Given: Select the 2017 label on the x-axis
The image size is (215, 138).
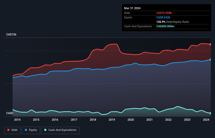Looking at the screenshot, I should pos(74,120).
